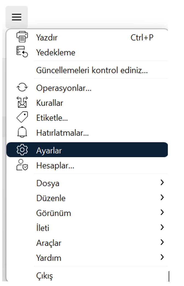Click the sync arrows icon for Operasyonlar
Image resolution: width=184 pixels, height=286 pixels.
click(22, 87)
